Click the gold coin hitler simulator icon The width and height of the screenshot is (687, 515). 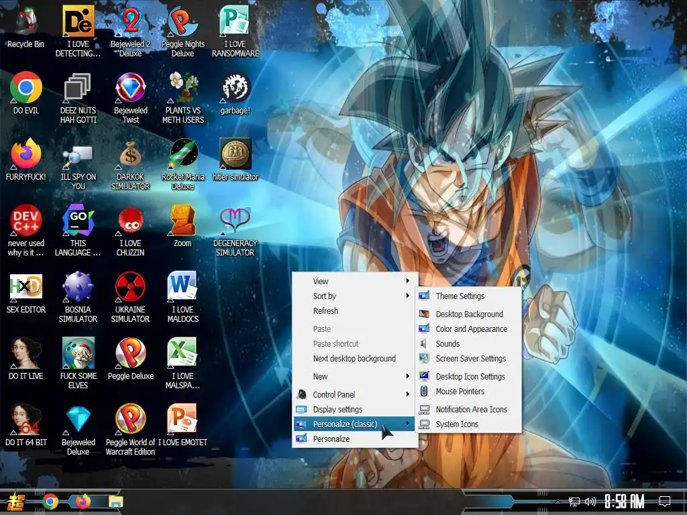click(x=235, y=154)
